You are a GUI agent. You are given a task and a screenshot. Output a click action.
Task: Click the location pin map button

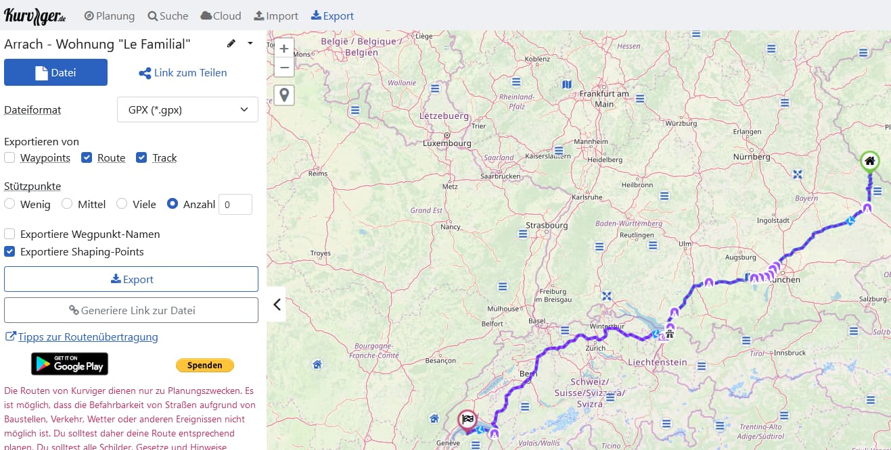coord(284,95)
